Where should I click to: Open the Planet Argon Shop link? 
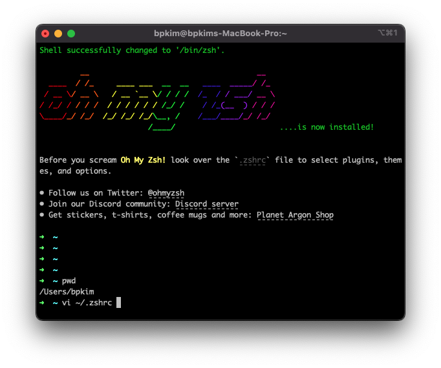[295, 215]
